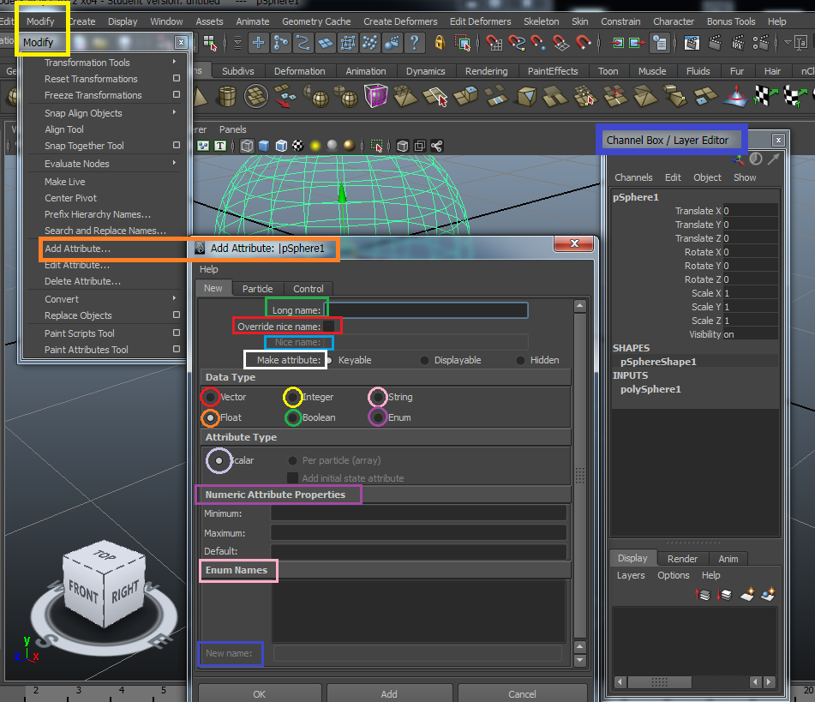The image size is (815, 702).
Task: Choose the Boolean data type option
Action: click(x=293, y=417)
